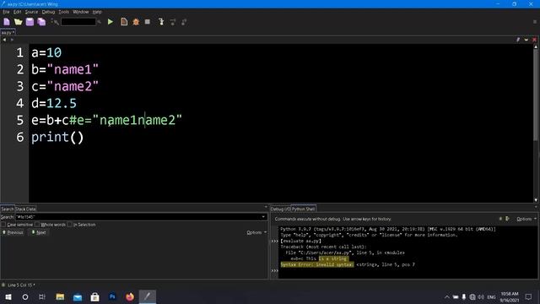Debug the current file page icon
The height and width of the screenshot is (304, 540).
(x=124, y=22)
